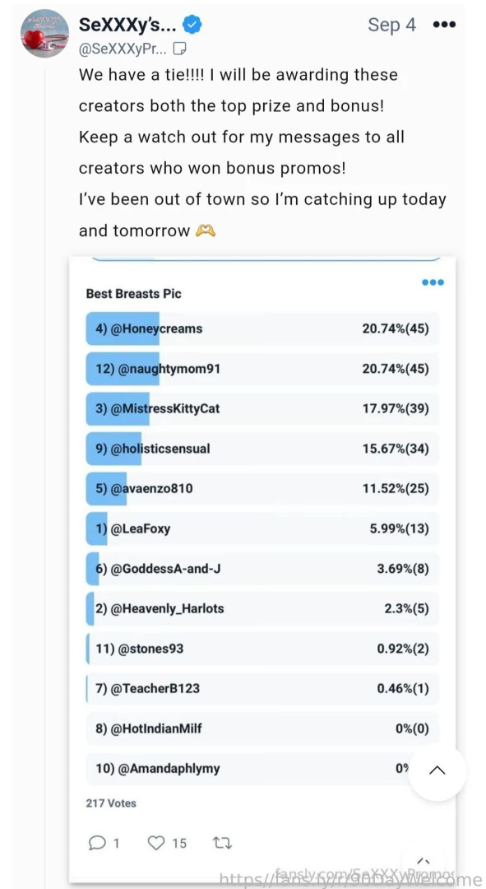This screenshot has height=889, width=486.
Task: Open the three-dot menu on the poll card
Action: [x=433, y=282]
